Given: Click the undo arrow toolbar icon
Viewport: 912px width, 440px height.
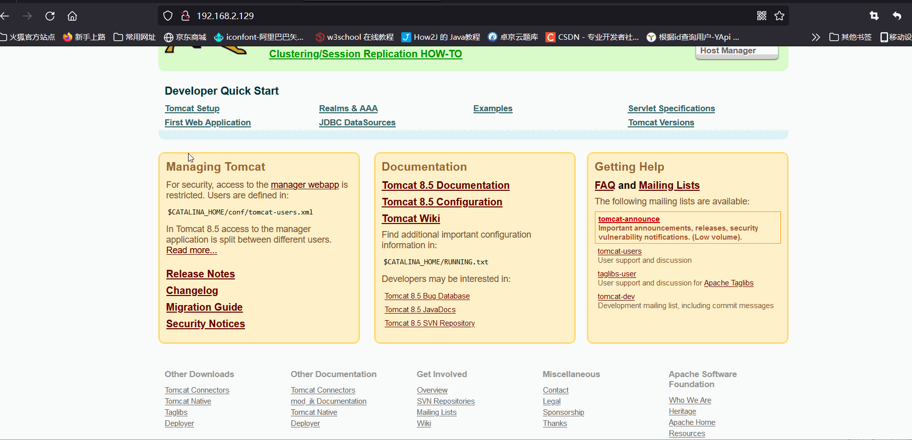Looking at the screenshot, I should 897,16.
